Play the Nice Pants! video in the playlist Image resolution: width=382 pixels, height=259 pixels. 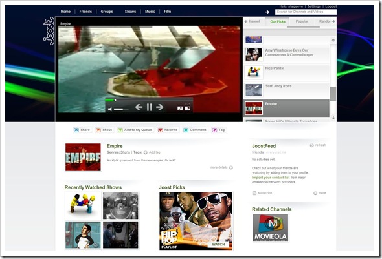[287, 72]
